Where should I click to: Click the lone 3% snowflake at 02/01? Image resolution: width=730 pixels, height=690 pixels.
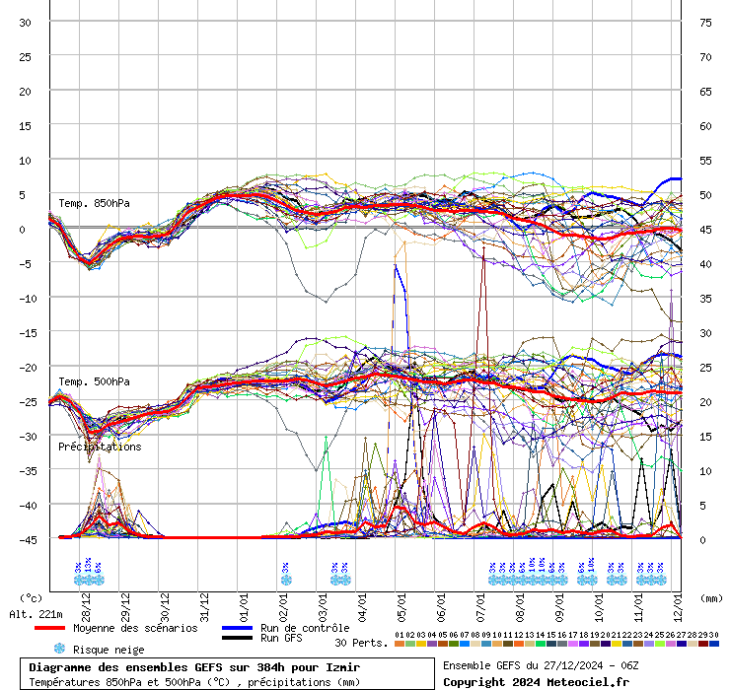click(286, 580)
